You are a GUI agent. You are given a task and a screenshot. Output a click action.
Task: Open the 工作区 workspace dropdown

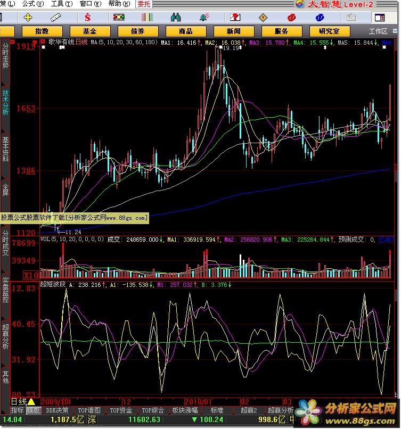point(381,31)
